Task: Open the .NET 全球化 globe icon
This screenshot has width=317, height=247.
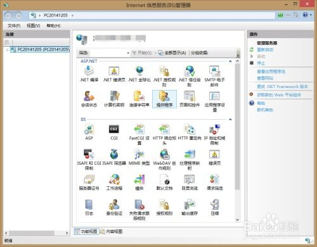Action: coord(139,74)
